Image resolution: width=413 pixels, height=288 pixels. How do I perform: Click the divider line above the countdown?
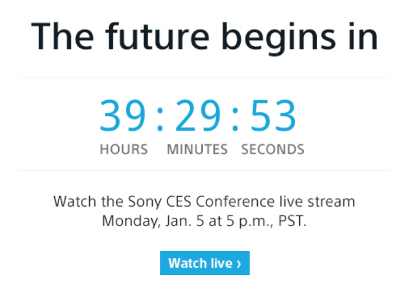click(x=205, y=78)
